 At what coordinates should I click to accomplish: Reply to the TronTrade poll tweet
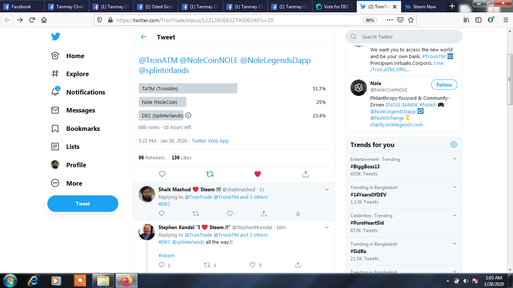(x=162, y=174)
